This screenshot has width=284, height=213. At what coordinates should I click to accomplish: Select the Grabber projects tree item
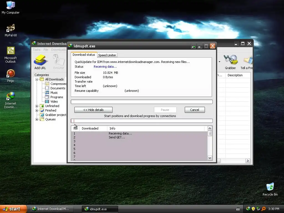tap(53, 115)
